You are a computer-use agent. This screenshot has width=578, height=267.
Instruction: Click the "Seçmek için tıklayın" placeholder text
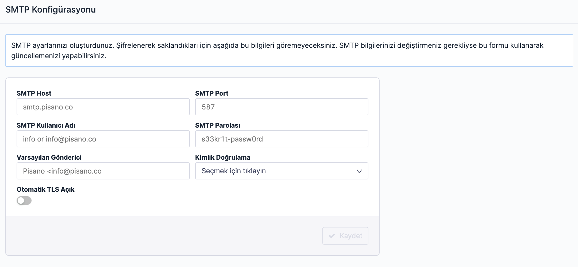(x=234, y=171)
